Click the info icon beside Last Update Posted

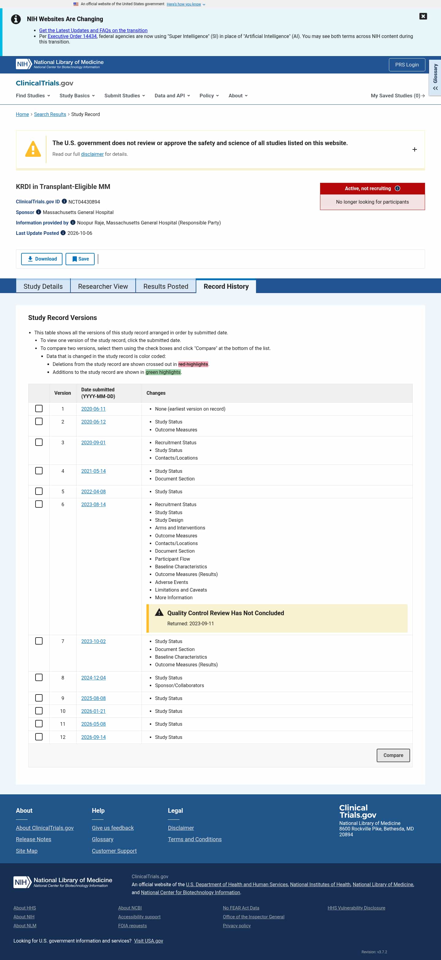coord(63,232)
